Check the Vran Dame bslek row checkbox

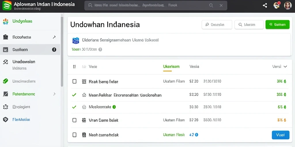(x=75, y=120)
